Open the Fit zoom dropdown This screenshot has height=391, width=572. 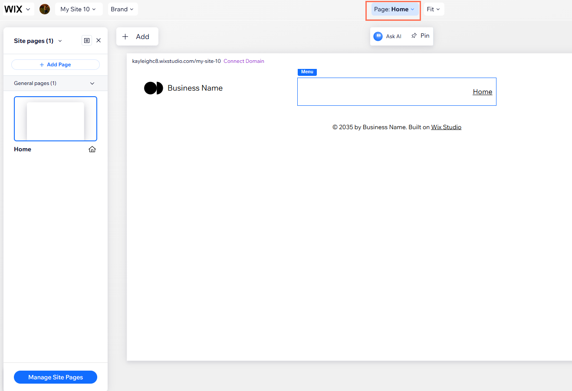(433, 9)
